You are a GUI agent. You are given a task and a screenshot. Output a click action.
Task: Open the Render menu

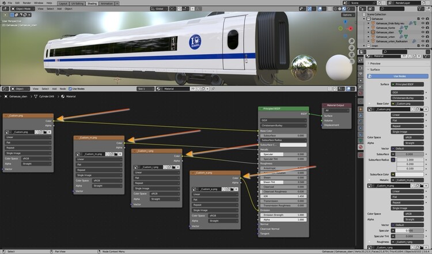(27, 3)
